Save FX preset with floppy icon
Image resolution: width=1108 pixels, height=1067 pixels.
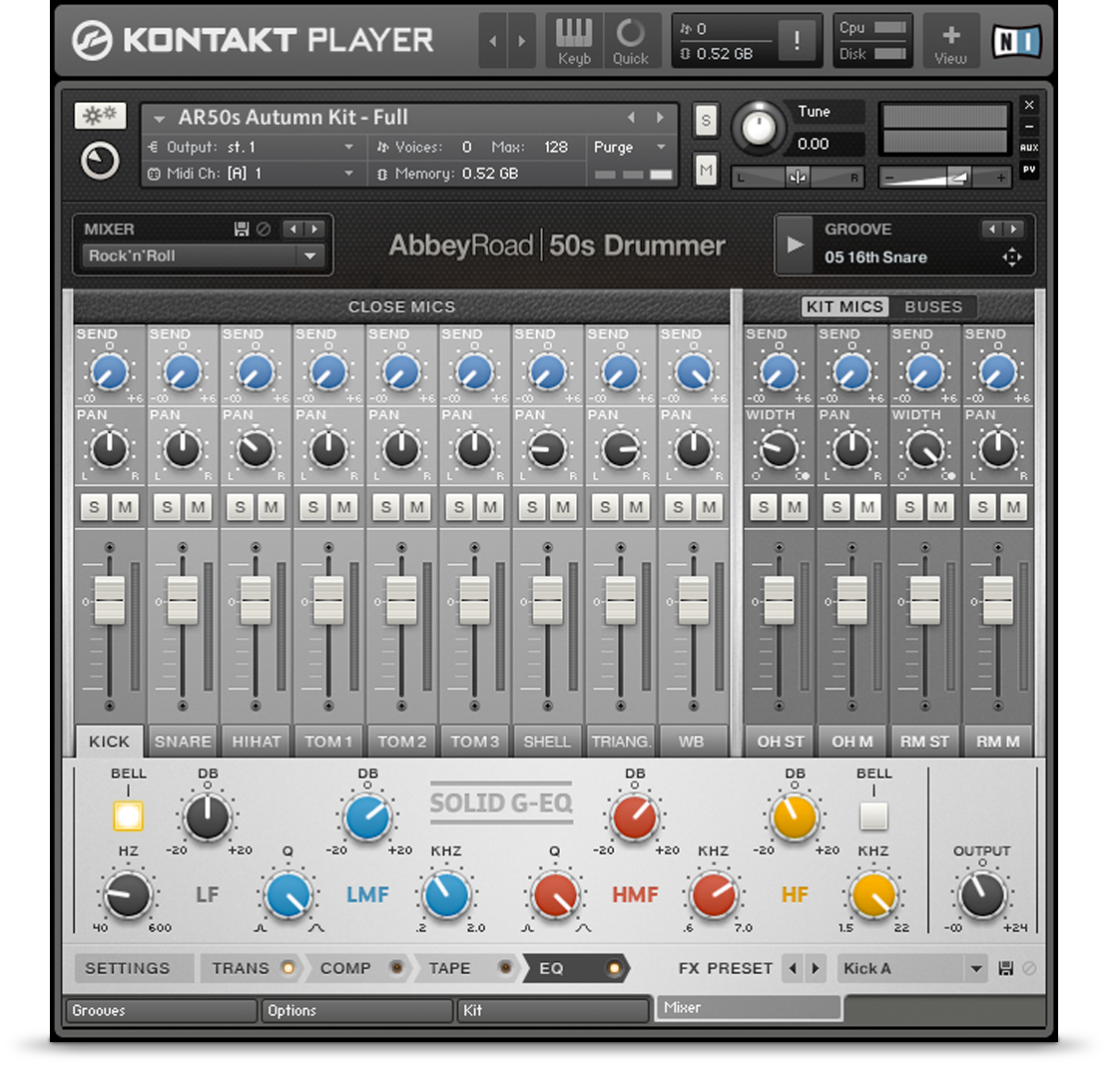(1006, 969)
